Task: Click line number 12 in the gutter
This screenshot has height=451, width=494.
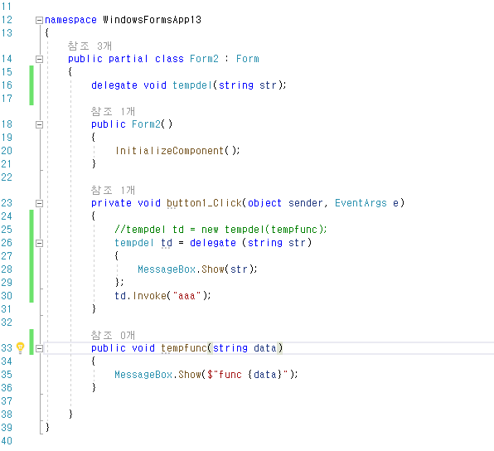Action: (7, 20)
